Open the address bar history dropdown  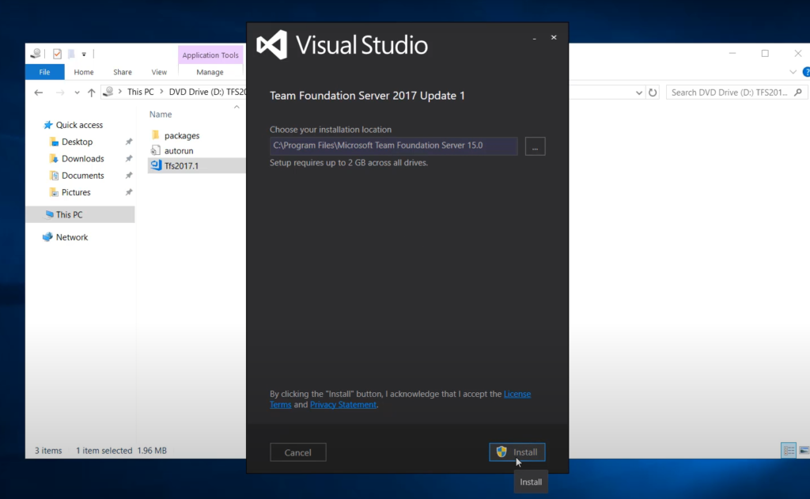(x=639, y=93)
